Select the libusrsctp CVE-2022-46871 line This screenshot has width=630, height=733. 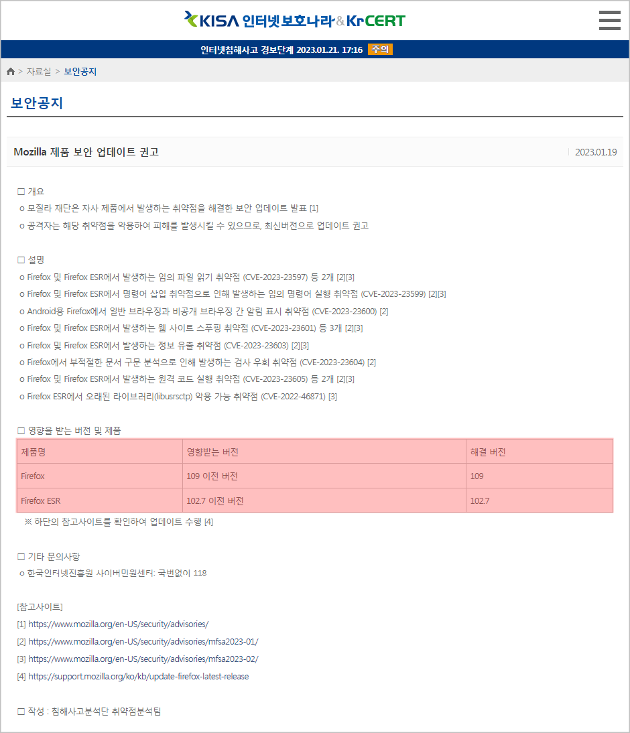click(x=178, y=397)
